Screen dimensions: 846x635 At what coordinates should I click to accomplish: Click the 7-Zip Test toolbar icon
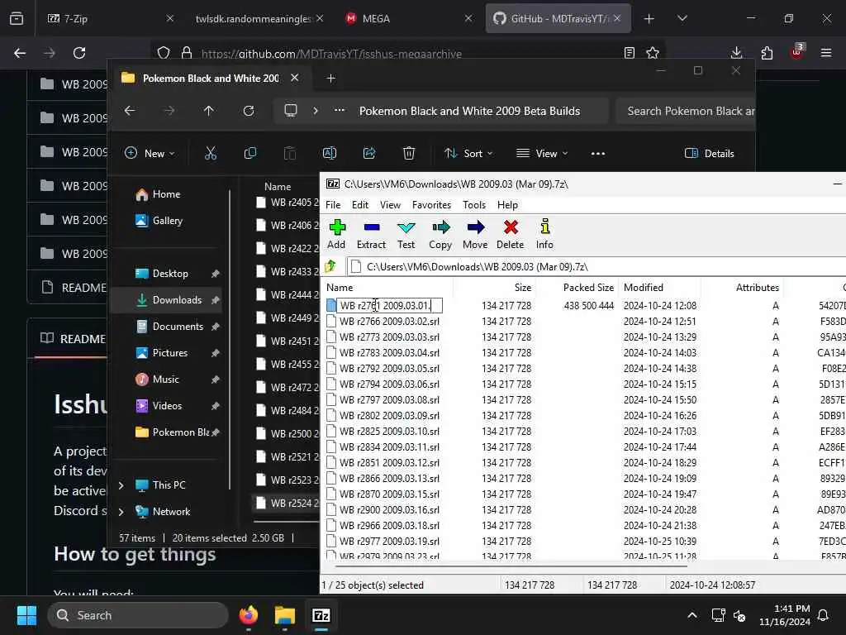click(406, 227)
